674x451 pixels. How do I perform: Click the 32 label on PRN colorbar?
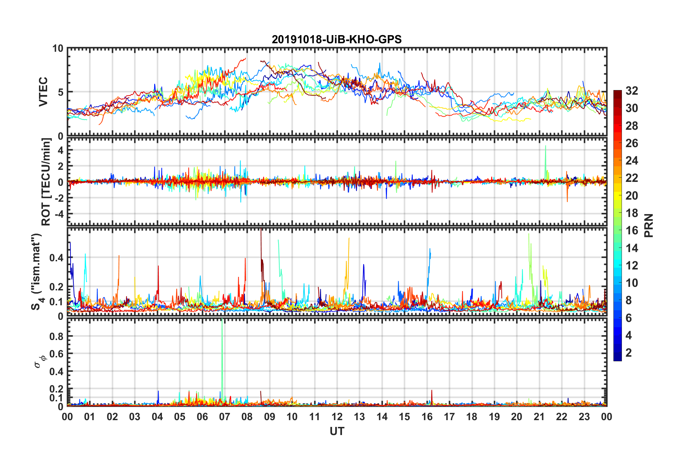[632, 91]
